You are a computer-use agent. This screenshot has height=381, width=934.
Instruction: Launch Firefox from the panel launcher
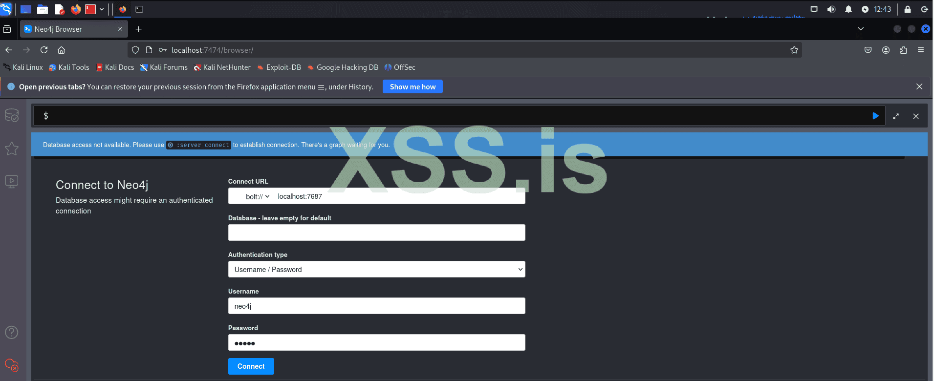pyautogui.click(x=76, y=9)
